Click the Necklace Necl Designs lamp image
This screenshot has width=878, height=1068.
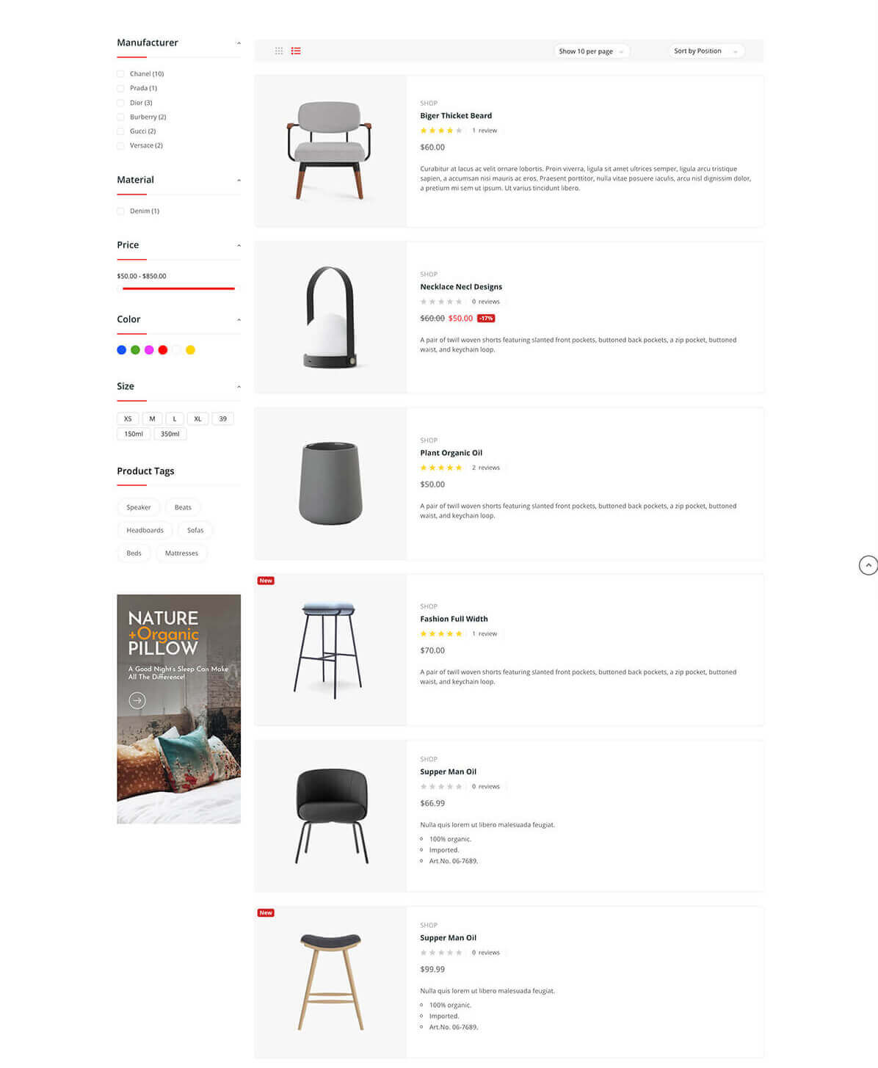(330, 317)
